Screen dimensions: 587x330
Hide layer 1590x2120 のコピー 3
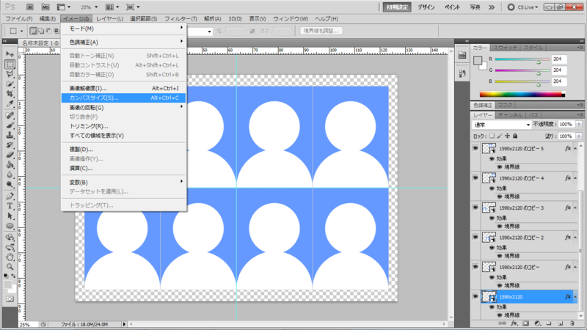475,208
